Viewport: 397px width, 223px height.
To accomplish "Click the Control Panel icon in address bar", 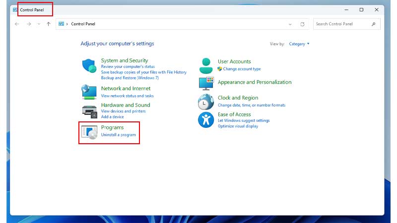I will pyautogui.click(x=61, y=24).
